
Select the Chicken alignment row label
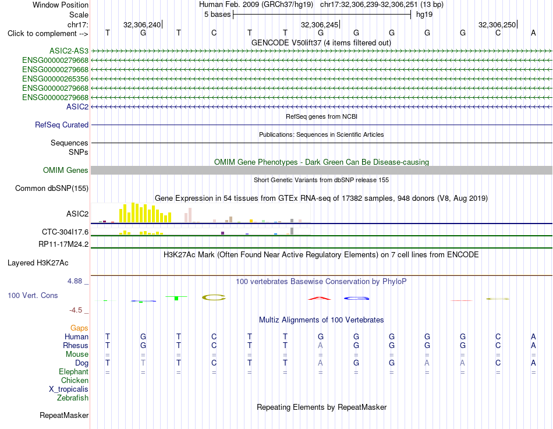tap(75, 380)
